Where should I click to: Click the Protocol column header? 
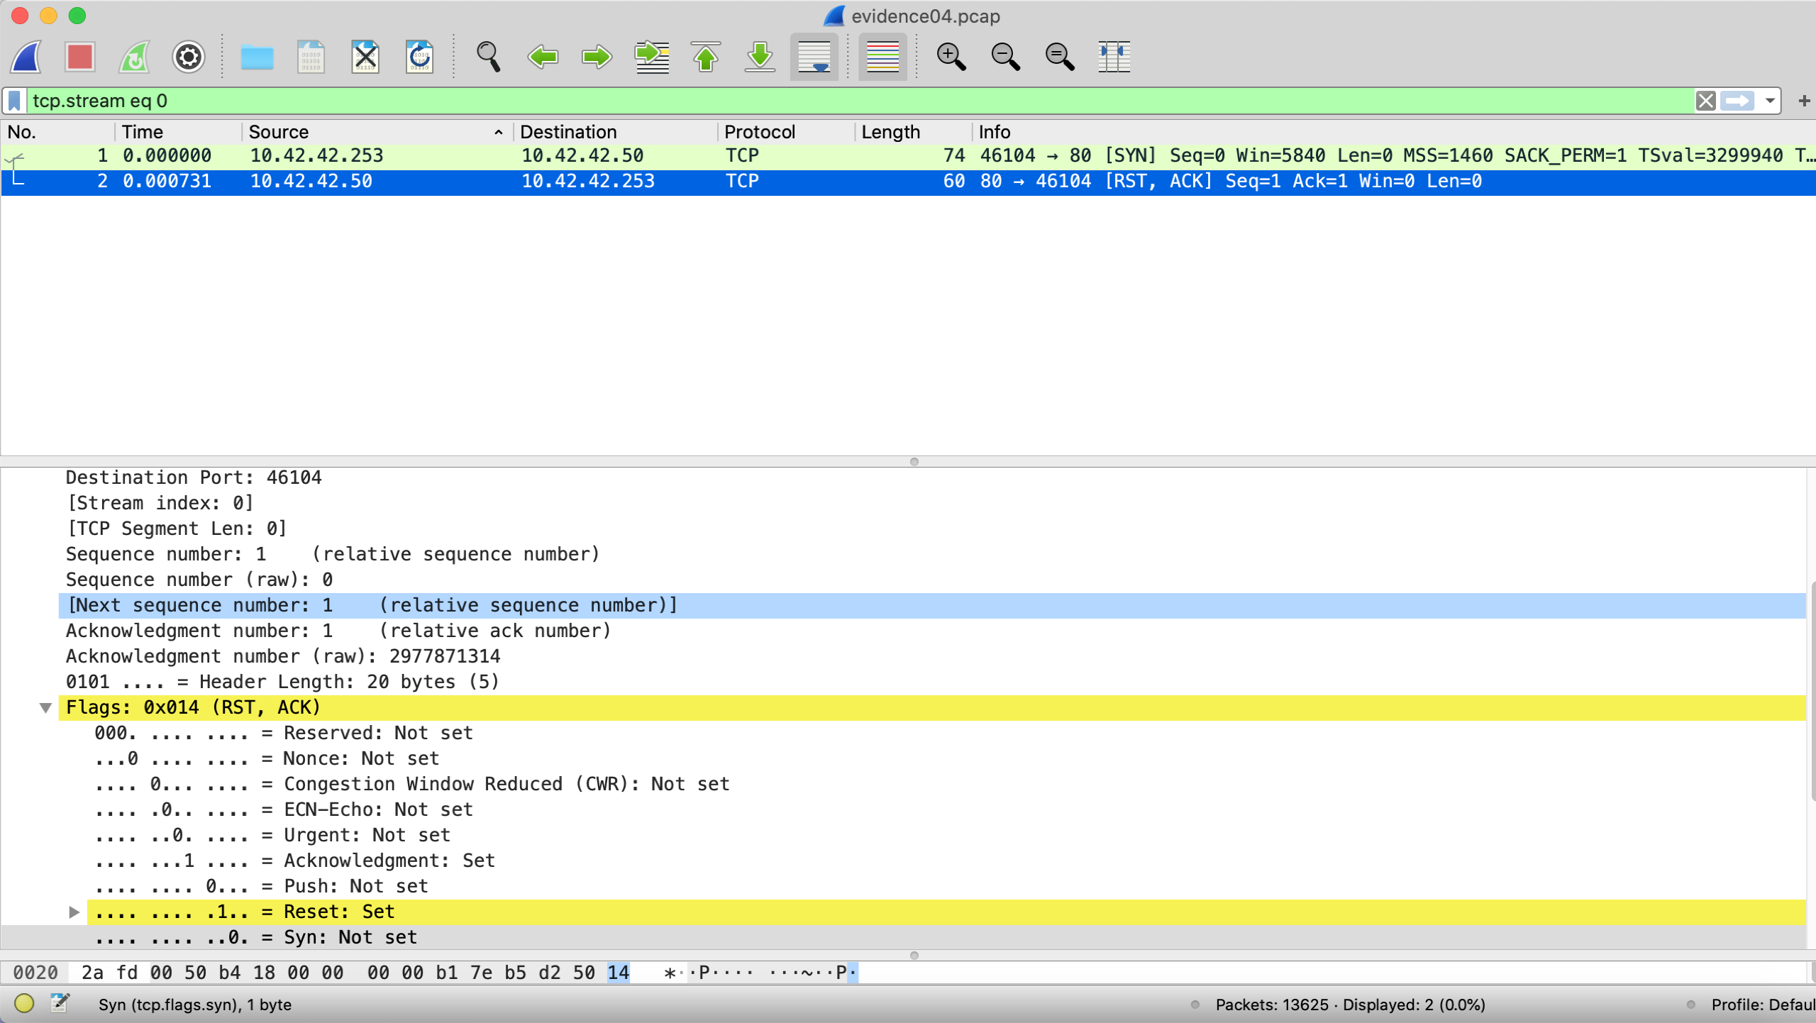point(759,132)
